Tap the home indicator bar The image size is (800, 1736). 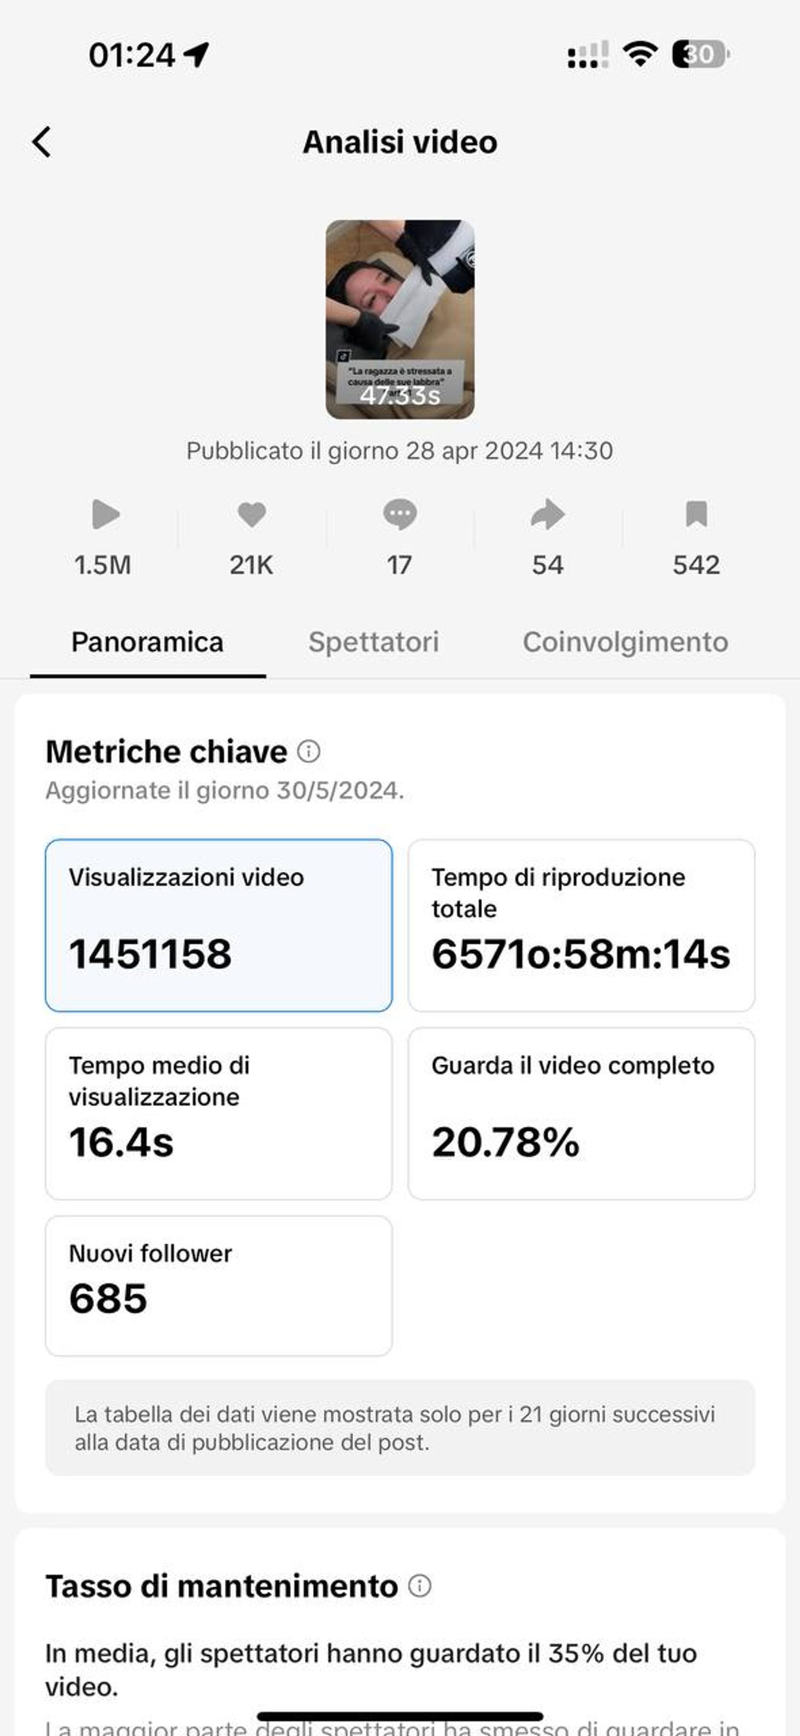400,1716
